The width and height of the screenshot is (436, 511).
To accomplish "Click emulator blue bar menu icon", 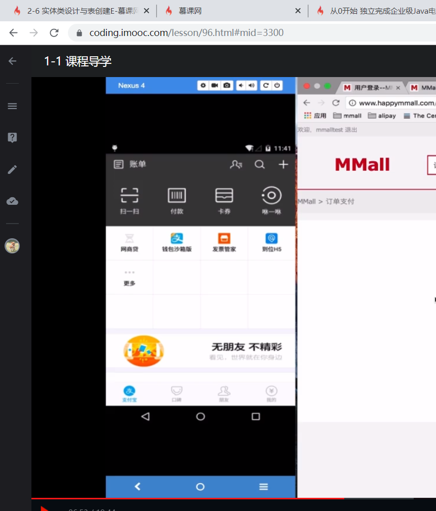I will pos(263,487).
